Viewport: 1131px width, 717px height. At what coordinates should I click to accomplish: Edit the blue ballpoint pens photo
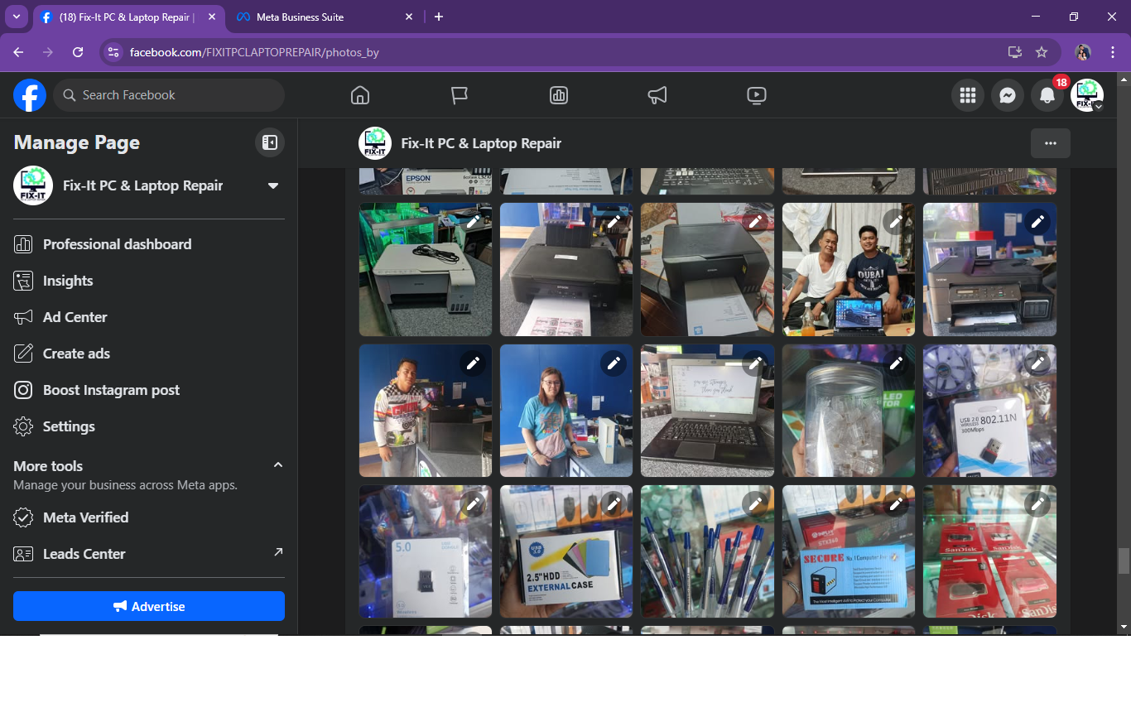pyautogui.click(x=755, y=503)
